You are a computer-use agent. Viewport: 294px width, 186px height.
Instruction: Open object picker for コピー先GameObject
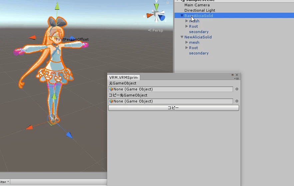(x=237, y=101)
